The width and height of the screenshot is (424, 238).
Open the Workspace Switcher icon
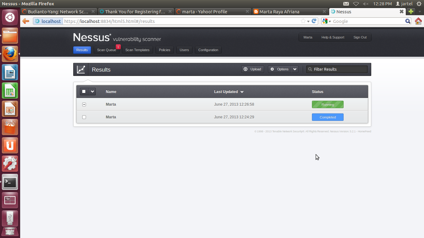[x=10, y=200]
